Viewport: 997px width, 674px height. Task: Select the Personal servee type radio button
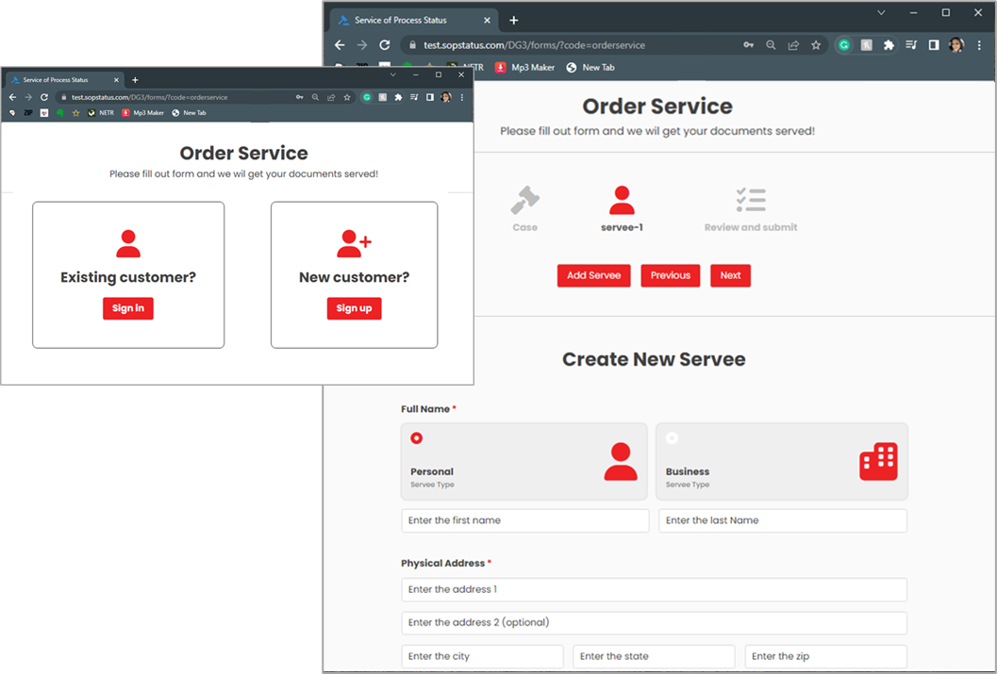click(x=416, y=437)
